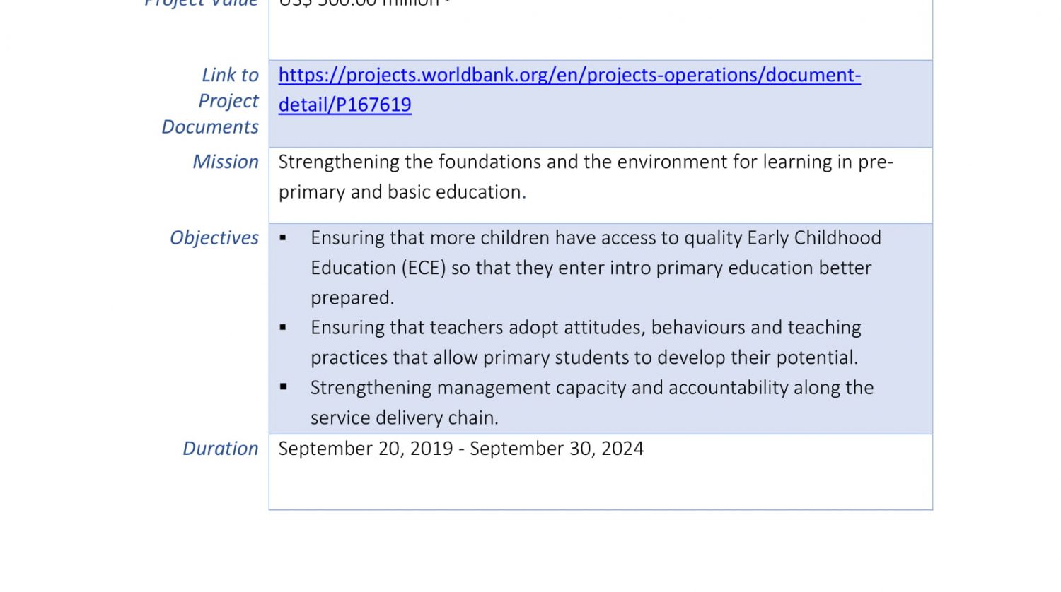Viewport: 1061px width, 592px height.
Task: Click the "Link to Project Documents" row label
Action: 211,101
